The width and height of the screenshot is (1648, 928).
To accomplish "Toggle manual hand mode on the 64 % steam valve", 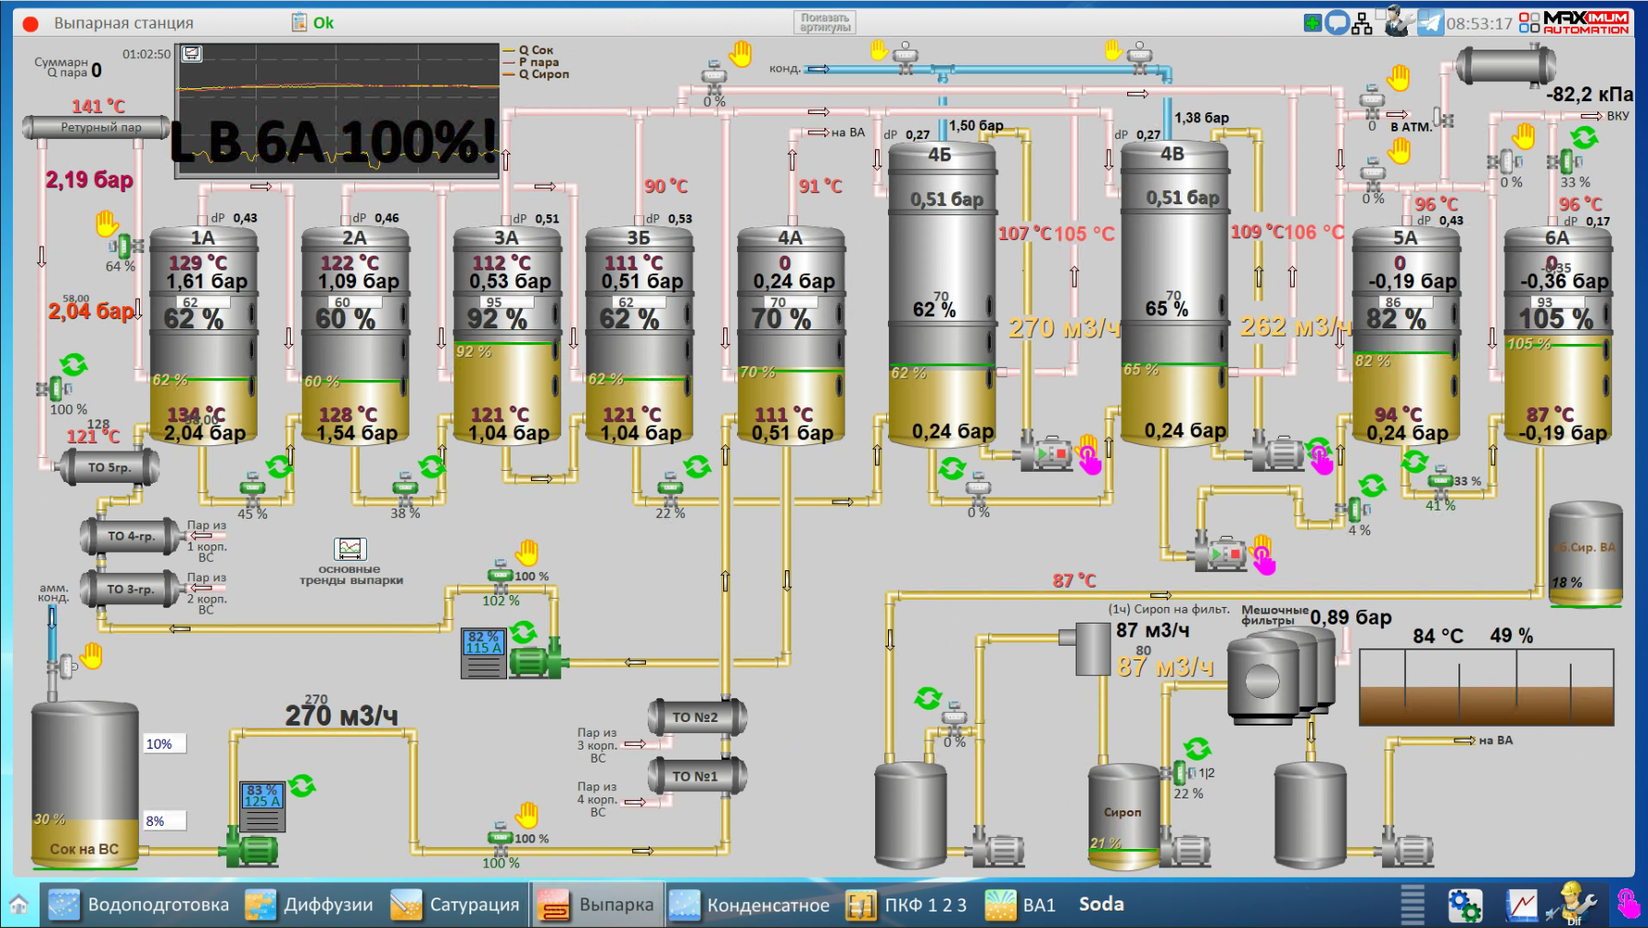I will point(107,223).
